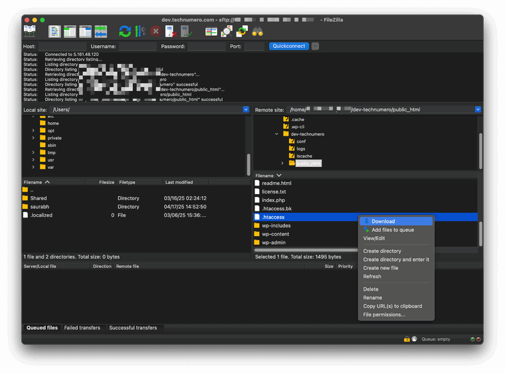
Task: Collapse the dev-technumero remote folder
Action: click(x=276, y=134)
